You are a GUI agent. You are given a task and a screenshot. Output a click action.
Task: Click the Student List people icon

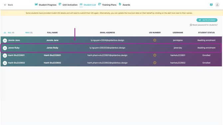(x=81, y=4)
